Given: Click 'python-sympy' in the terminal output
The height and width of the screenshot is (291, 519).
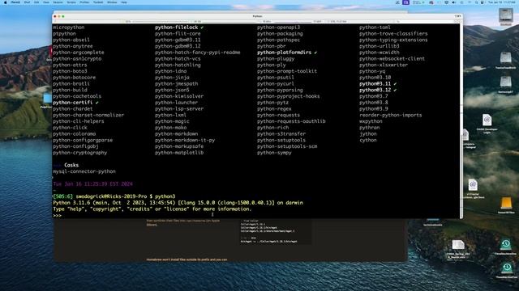Looking at the screenshot, I should tap(274, 153).
